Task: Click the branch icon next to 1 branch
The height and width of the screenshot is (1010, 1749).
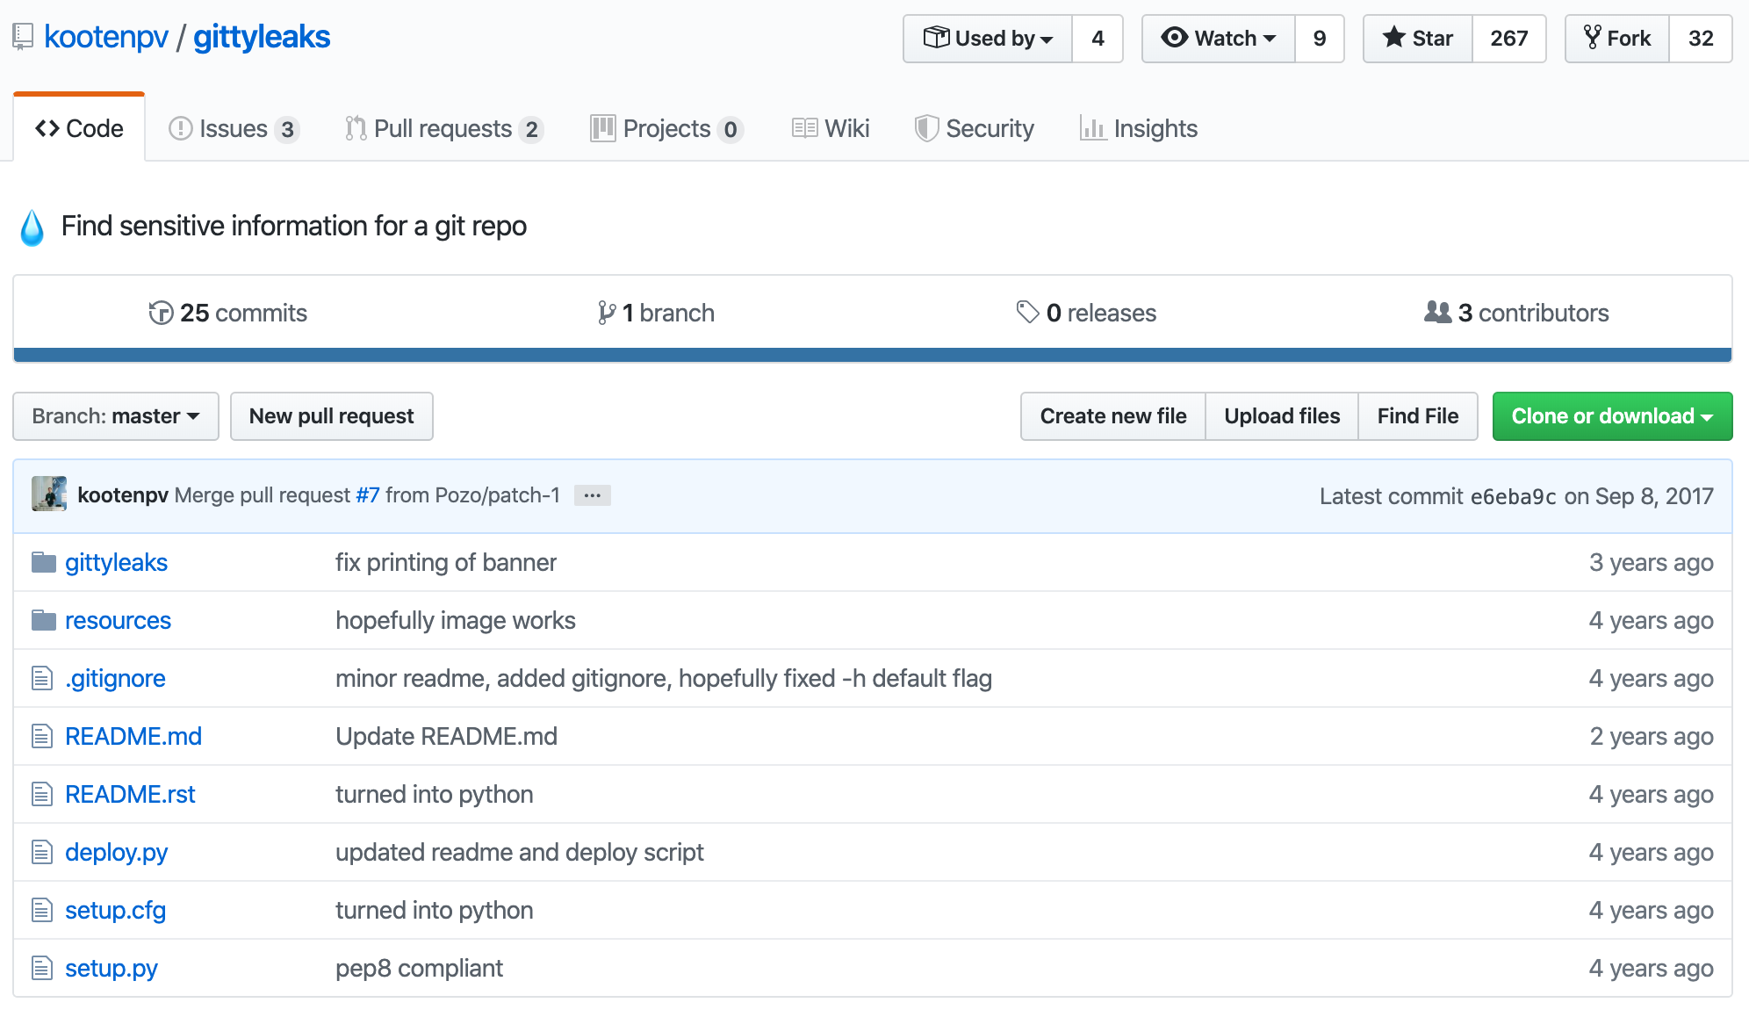Action: click(607, 313)
